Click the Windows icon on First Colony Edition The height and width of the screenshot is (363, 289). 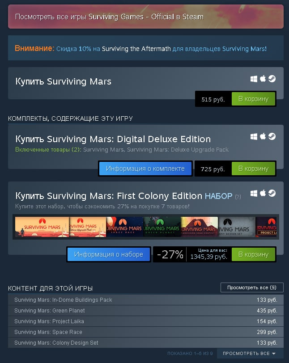[x=254, y=193]
